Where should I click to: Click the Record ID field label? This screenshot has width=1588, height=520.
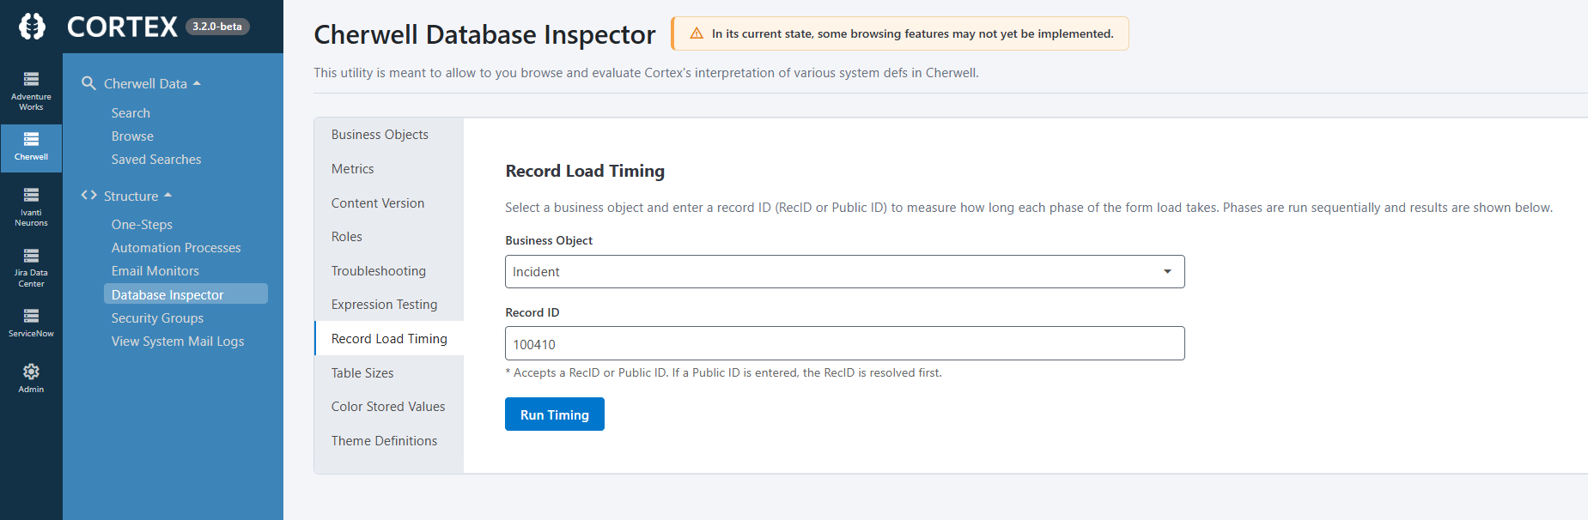(x=532, y=312)
